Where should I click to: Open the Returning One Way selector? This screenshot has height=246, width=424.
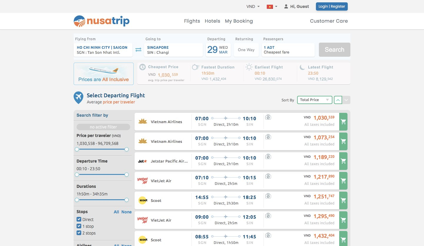(246, 50)
